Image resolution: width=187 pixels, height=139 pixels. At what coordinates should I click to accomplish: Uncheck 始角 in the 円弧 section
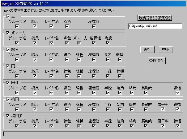tap(120, 93)
